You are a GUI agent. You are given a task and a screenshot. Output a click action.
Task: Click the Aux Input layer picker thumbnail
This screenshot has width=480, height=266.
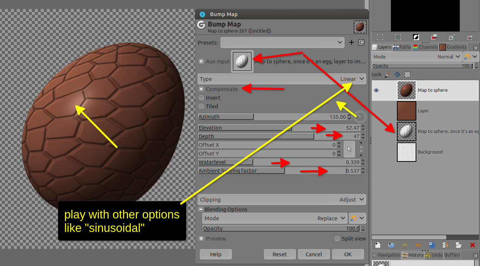pyautogui.click(x=241, y=61)
